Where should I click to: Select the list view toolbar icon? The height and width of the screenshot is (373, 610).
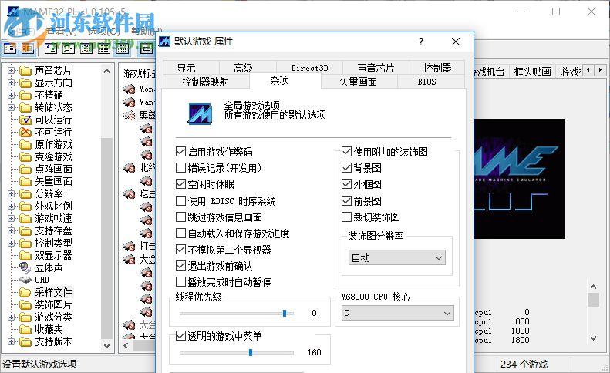point(86,49)
